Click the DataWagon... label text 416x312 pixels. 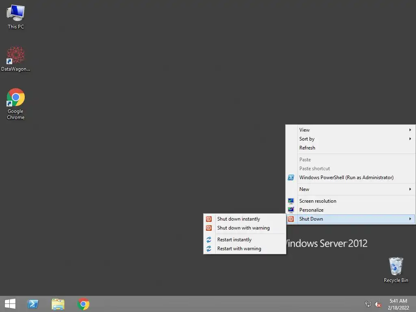(x=16, y=69)
